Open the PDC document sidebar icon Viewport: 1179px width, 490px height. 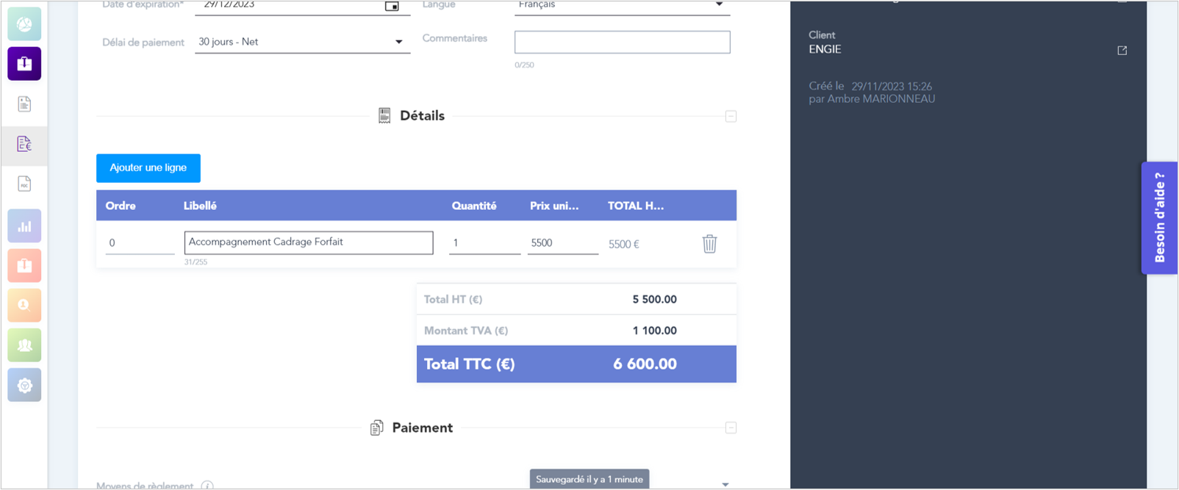(24, 184)
